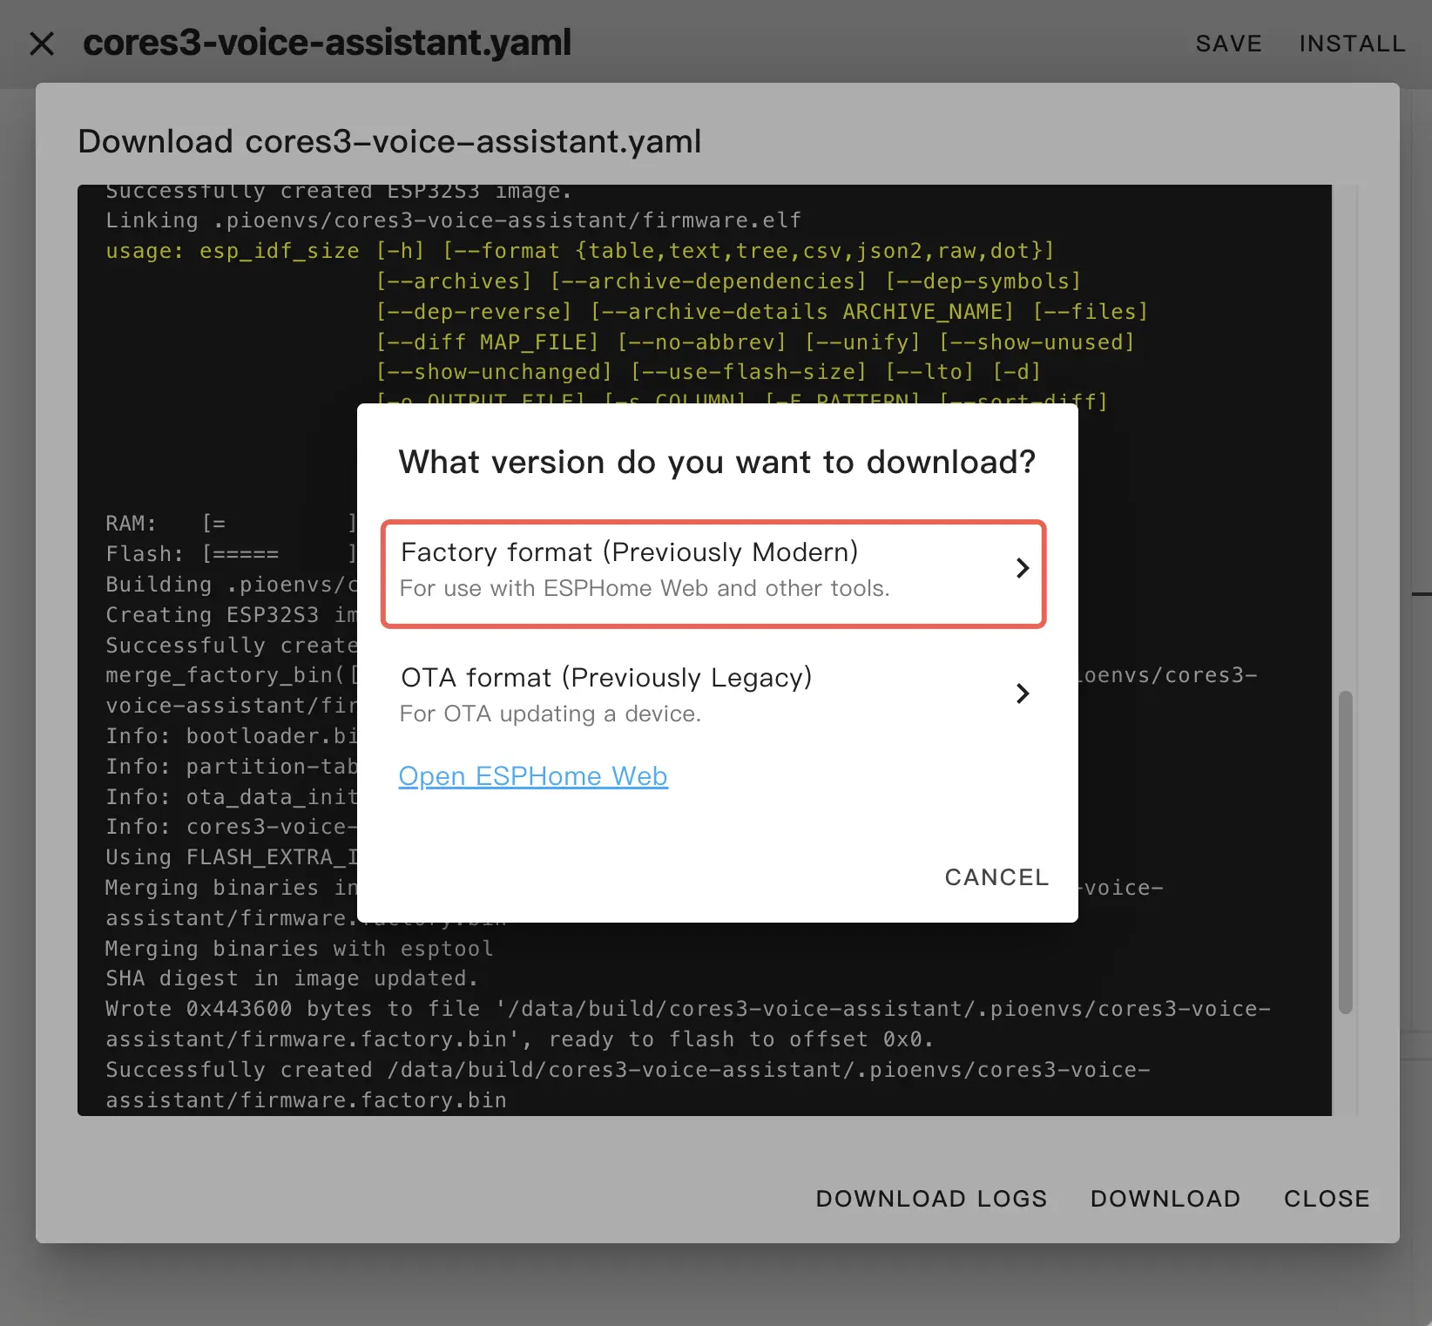Click the 'Merging binaries with esptool' log line
1432x1326 pixels.
click(x=299, y=948)
